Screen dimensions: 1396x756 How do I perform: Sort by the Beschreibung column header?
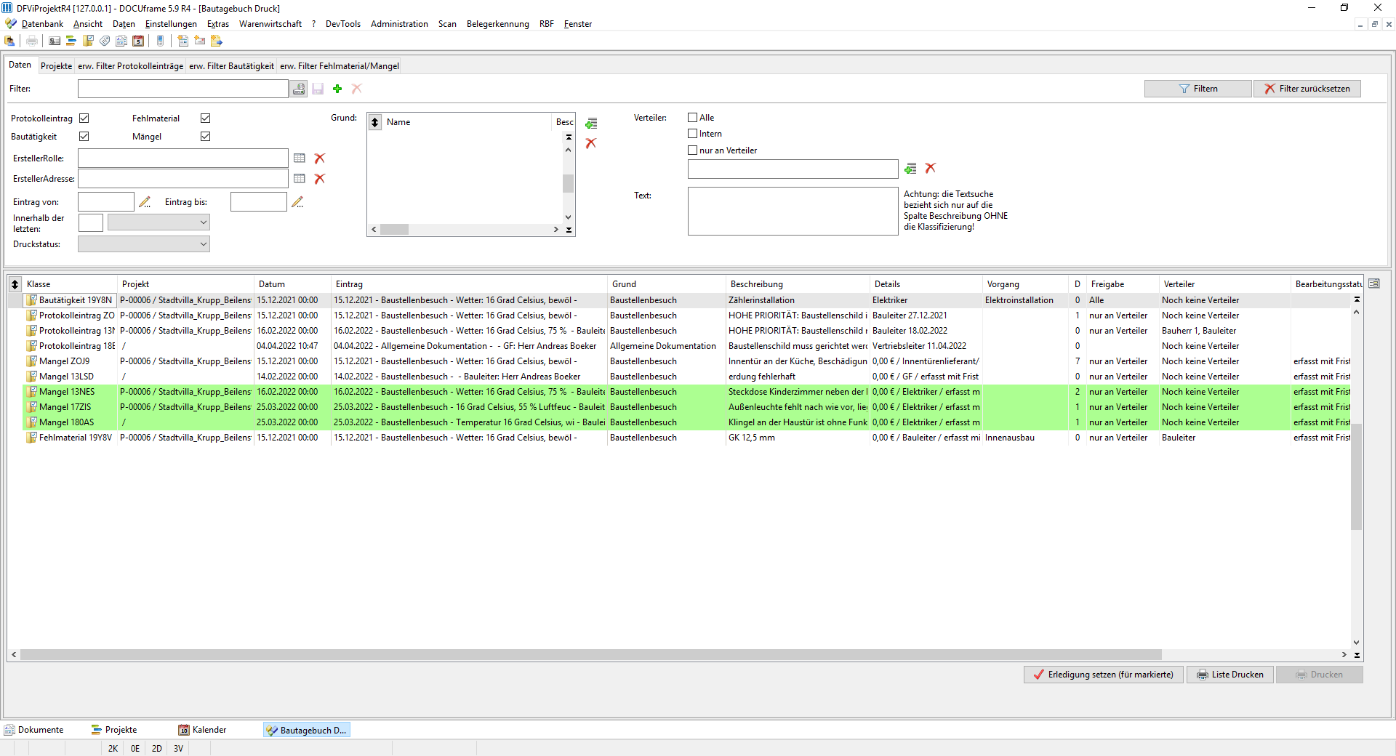click(x=798, y=284)
